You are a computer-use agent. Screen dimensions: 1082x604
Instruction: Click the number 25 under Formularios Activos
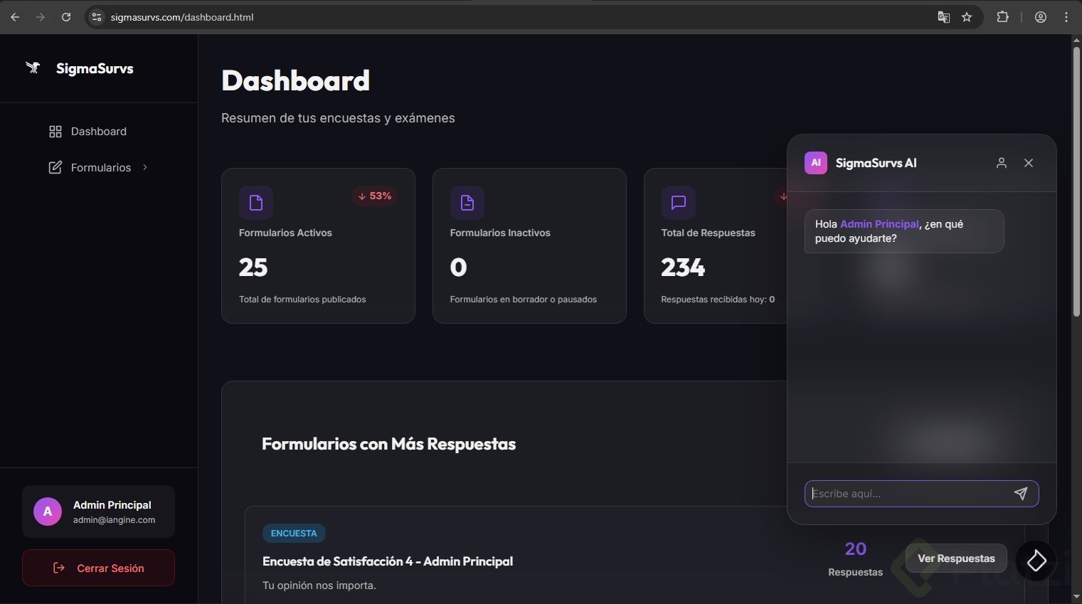coord(253,267)
